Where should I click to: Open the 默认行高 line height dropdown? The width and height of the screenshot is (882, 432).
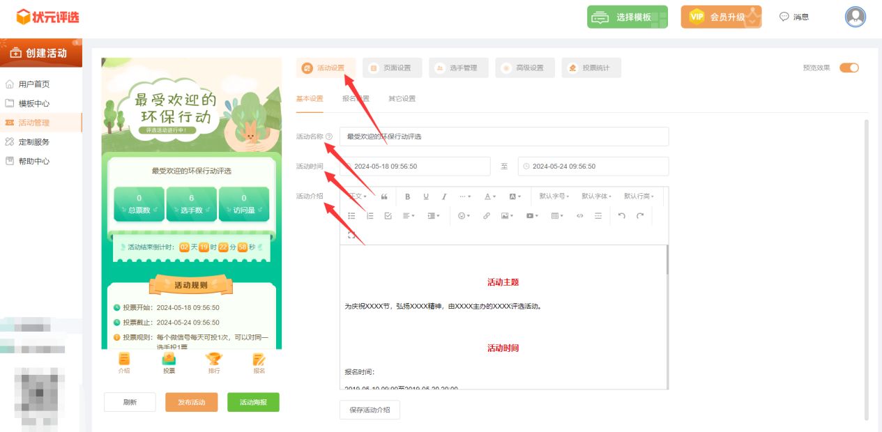click(x=639, y=196)
